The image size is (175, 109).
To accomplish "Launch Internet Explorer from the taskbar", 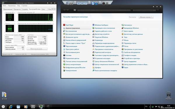I will (x=11, y=107).
